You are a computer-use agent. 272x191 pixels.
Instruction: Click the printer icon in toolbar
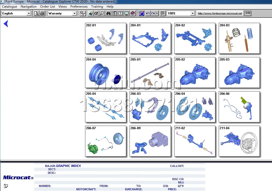(42, 13)
